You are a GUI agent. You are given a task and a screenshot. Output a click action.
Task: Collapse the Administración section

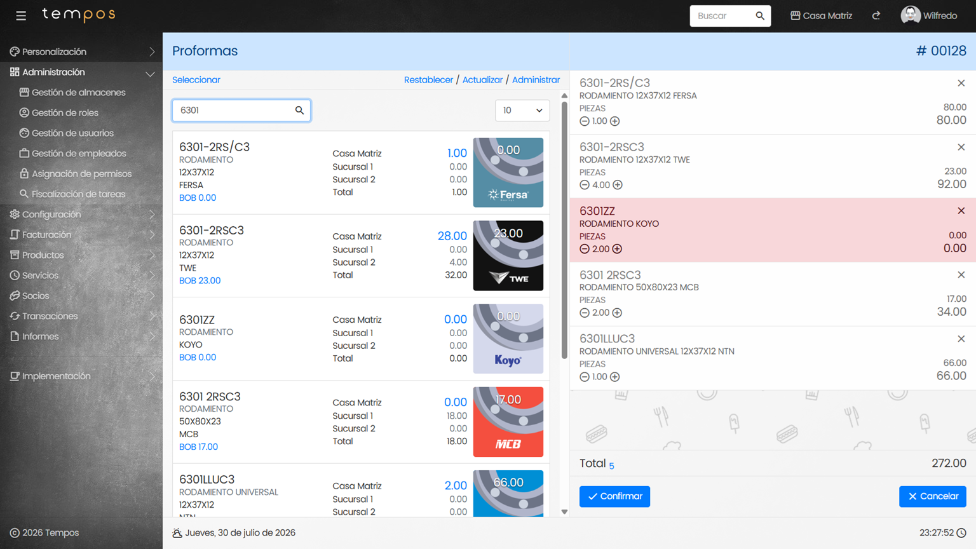click(81, 72)
